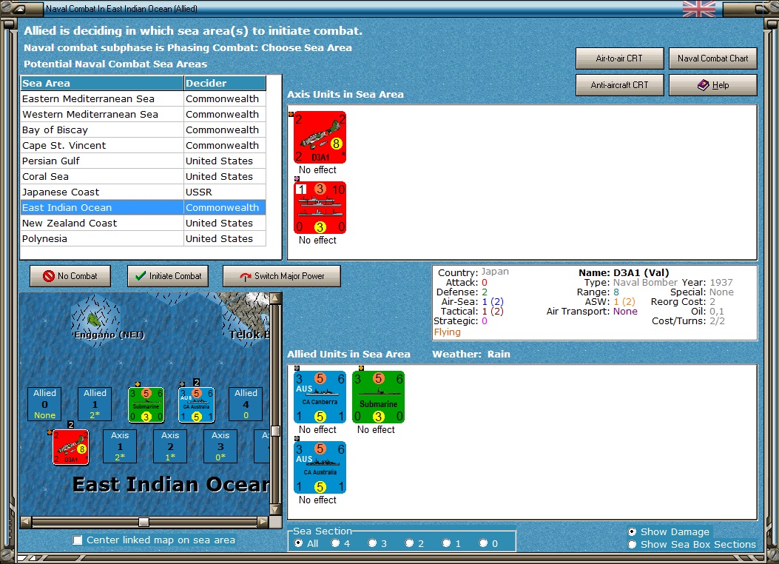Open the Help button
Image resolution: width=779 pixels, height=564 pixels.
point(713,85)
